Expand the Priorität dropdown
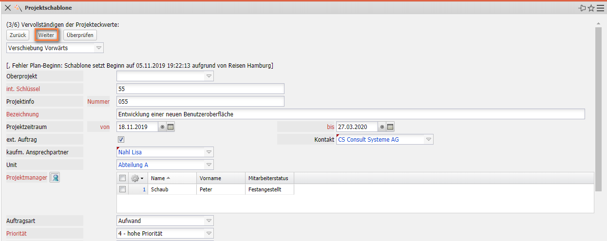The height and width of the screenshot is (241, 607). click(209, 234)
